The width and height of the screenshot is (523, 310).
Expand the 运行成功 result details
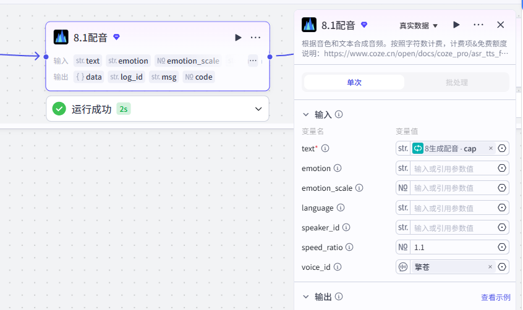[x=258, y=109]
